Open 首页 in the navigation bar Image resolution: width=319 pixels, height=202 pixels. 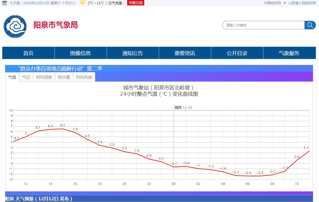pos(28,53)
